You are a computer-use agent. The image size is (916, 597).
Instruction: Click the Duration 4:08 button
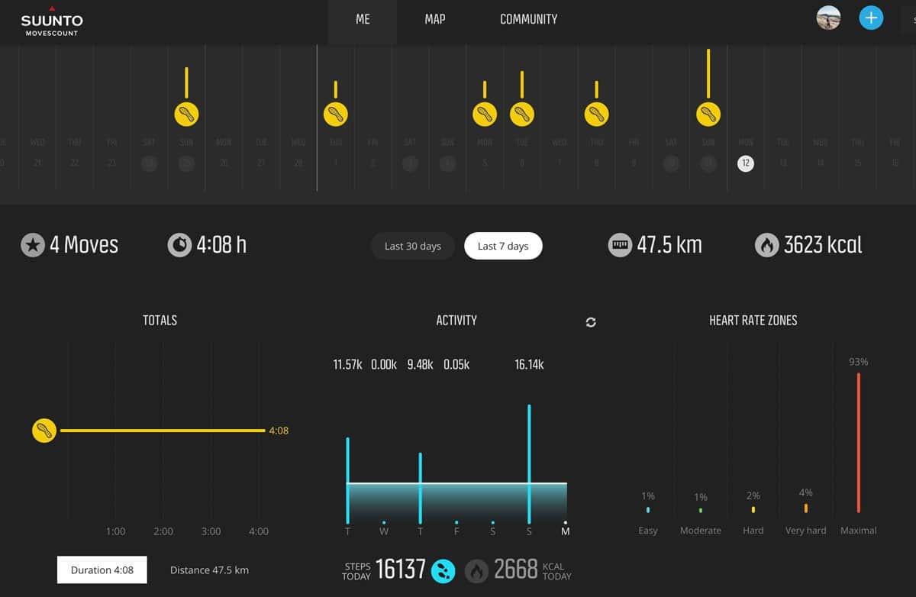coord(102,570)
